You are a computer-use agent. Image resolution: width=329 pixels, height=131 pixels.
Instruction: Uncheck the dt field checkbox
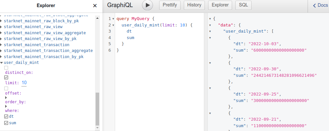pyautogui.click(x=6, y=116)
